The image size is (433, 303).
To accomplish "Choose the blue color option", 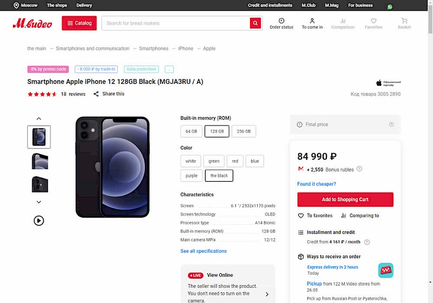I will click(255, 161).
